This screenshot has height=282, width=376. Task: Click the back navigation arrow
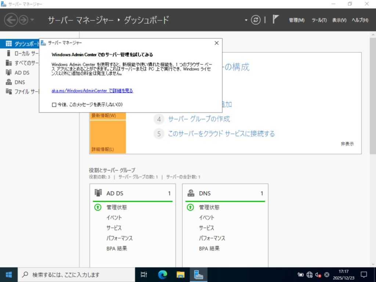point(11,20)
